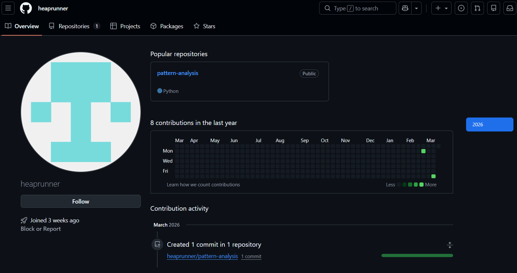Open the repositories icon in header

[x=494, y=8]
